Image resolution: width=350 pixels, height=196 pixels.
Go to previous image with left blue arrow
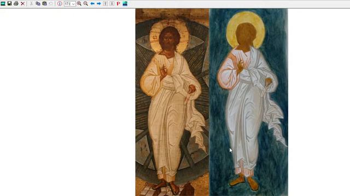tap(92, 4)
